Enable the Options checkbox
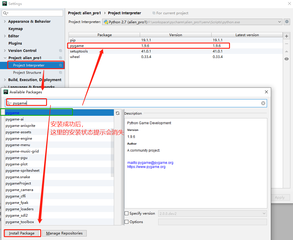Viewport: 293px width, 240px height. click(x=127, y=222)
